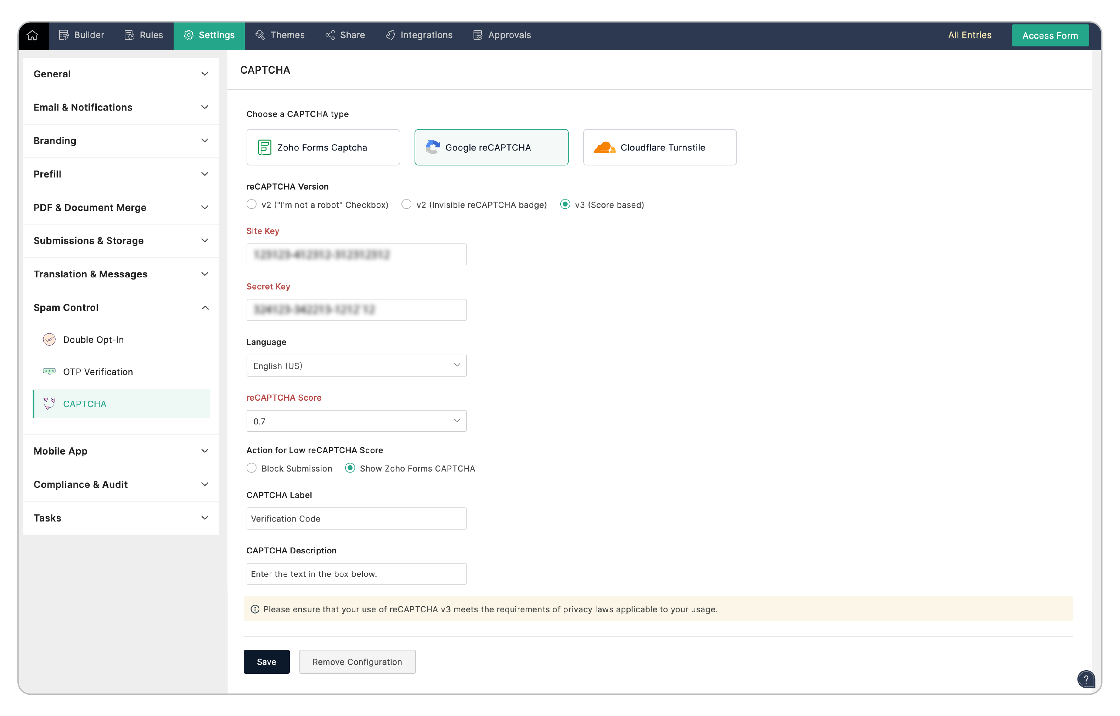The height and width of the screenshot is (716, 1120).
Task: Select v2 Invisible reCAPTCHA badge radio
Action: (x=406, y=204)
